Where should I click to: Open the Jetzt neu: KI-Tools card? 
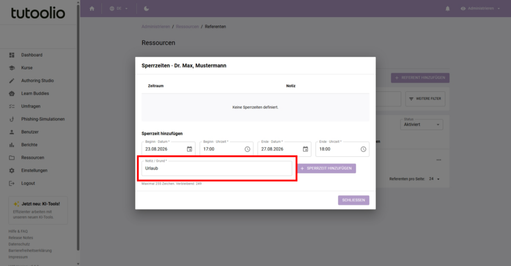(38, 210)
